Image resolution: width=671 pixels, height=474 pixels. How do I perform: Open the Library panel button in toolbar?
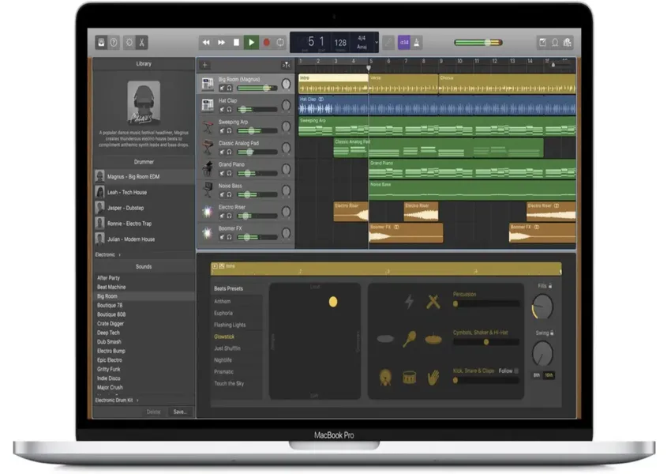101,43
